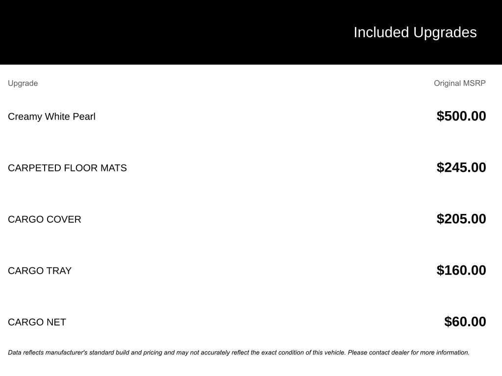The width and height of the screenshot is (502, 376).
Task: Click the $60.00 price
Action: click(465, 322)
